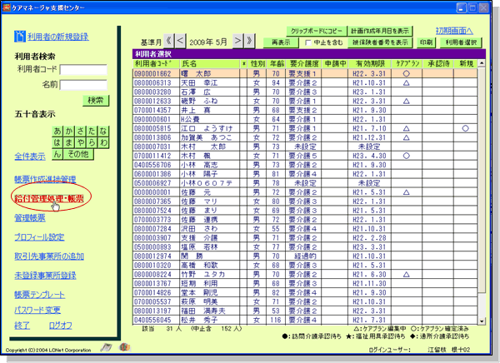Screen dimensions: 500x363
Task: Sort by the 有効期限 column header
Action: pos(370,64)
